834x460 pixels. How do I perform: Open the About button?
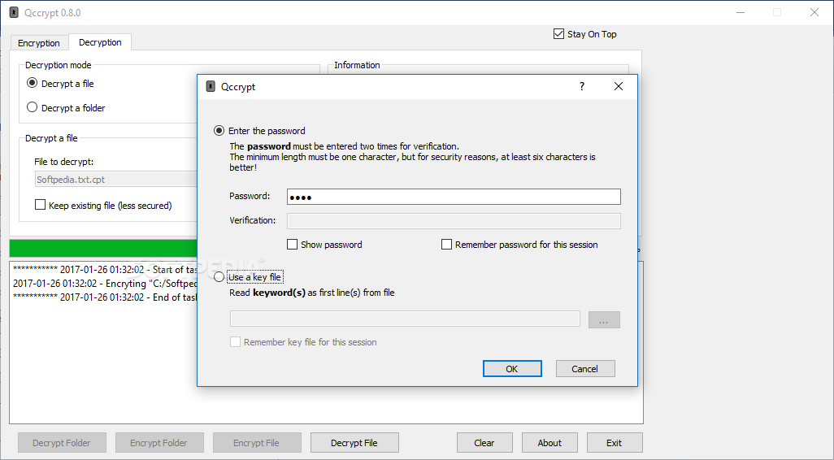click(x=549, y=442)
